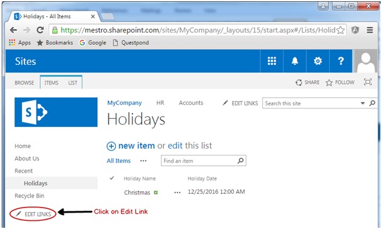Screen dimensions: 382x229
Task: Click the search magnifier in site search
Action: [372, 103]
